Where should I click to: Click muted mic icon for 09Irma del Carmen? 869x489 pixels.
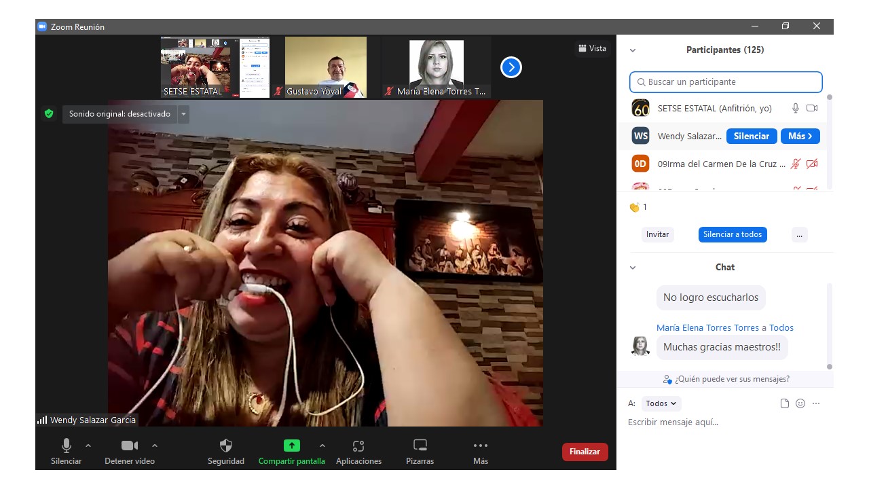tap(796, 164)
